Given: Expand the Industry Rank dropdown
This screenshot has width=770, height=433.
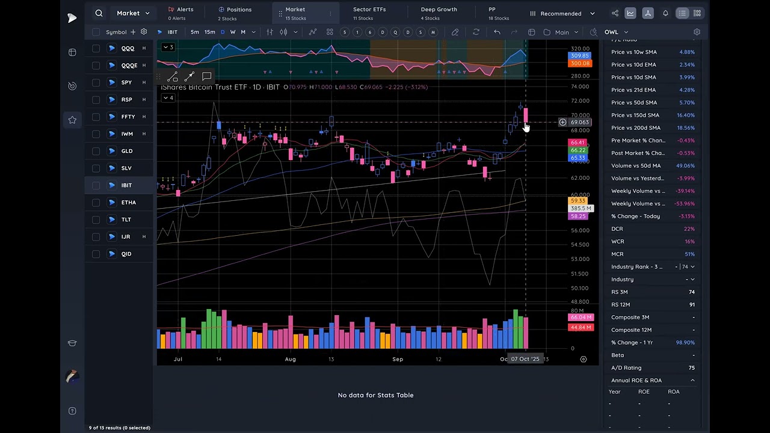Looking at the screenshot, I should [692, 266].
